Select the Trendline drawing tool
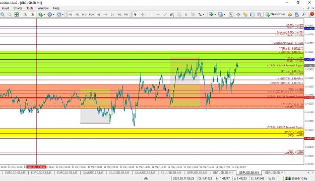Image resolution: width=315 pixels, height=181 pixels. click(165, 15)
